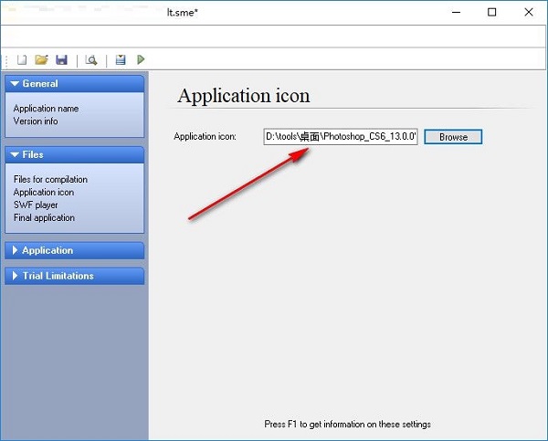Create a new project with the blank page icon
The width and height of the screenshot is (548, 441).
point(22,59)
